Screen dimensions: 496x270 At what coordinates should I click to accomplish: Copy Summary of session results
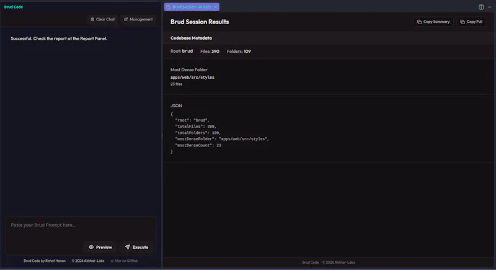[433, 22]
